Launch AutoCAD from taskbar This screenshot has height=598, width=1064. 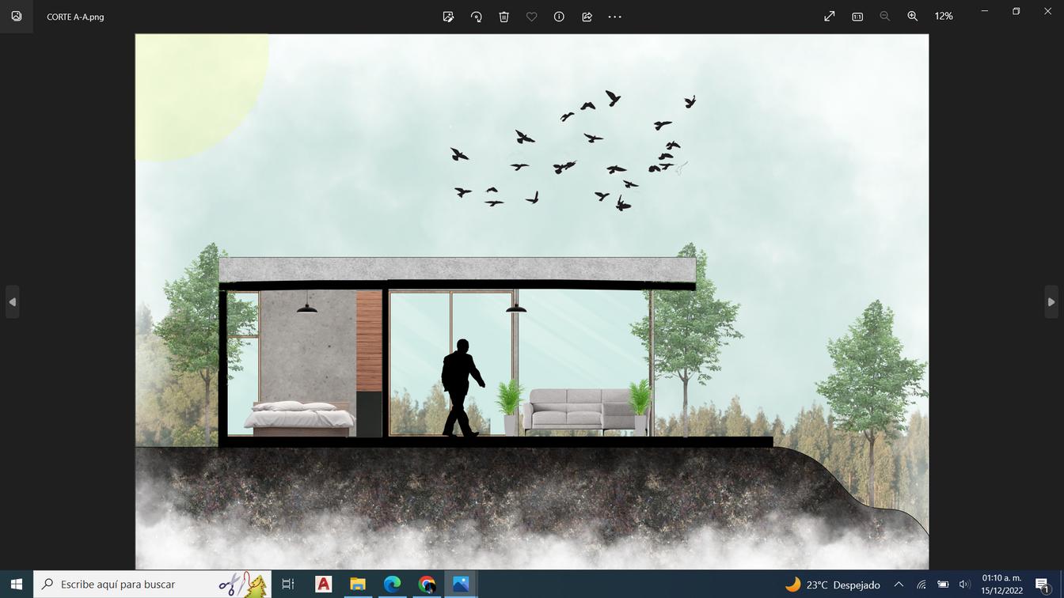coord(323,584)
